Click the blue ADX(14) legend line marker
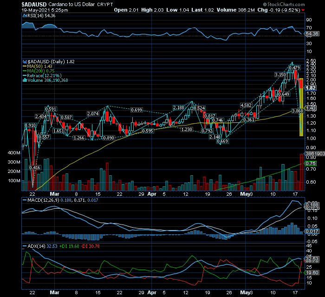 [25, 246]
